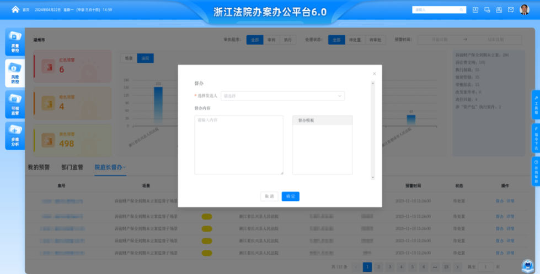Switch chart view to 场景

click(x=129, y=58)
